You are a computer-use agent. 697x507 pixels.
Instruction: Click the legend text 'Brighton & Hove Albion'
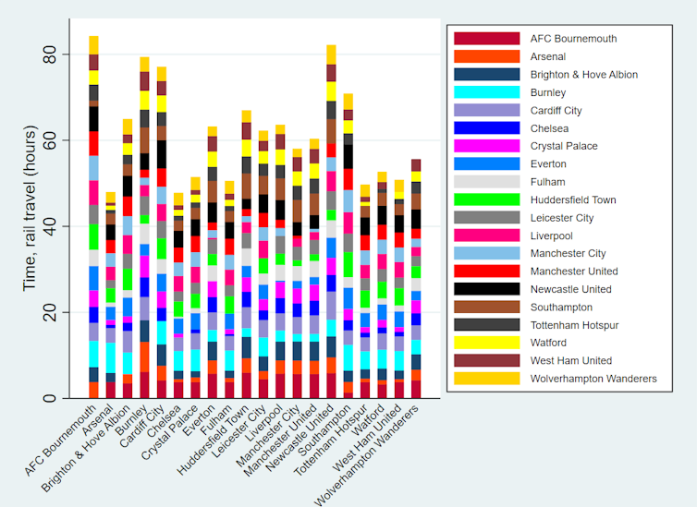point(584,75)
